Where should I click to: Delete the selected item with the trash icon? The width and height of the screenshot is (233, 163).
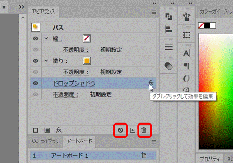pos(144,130)
